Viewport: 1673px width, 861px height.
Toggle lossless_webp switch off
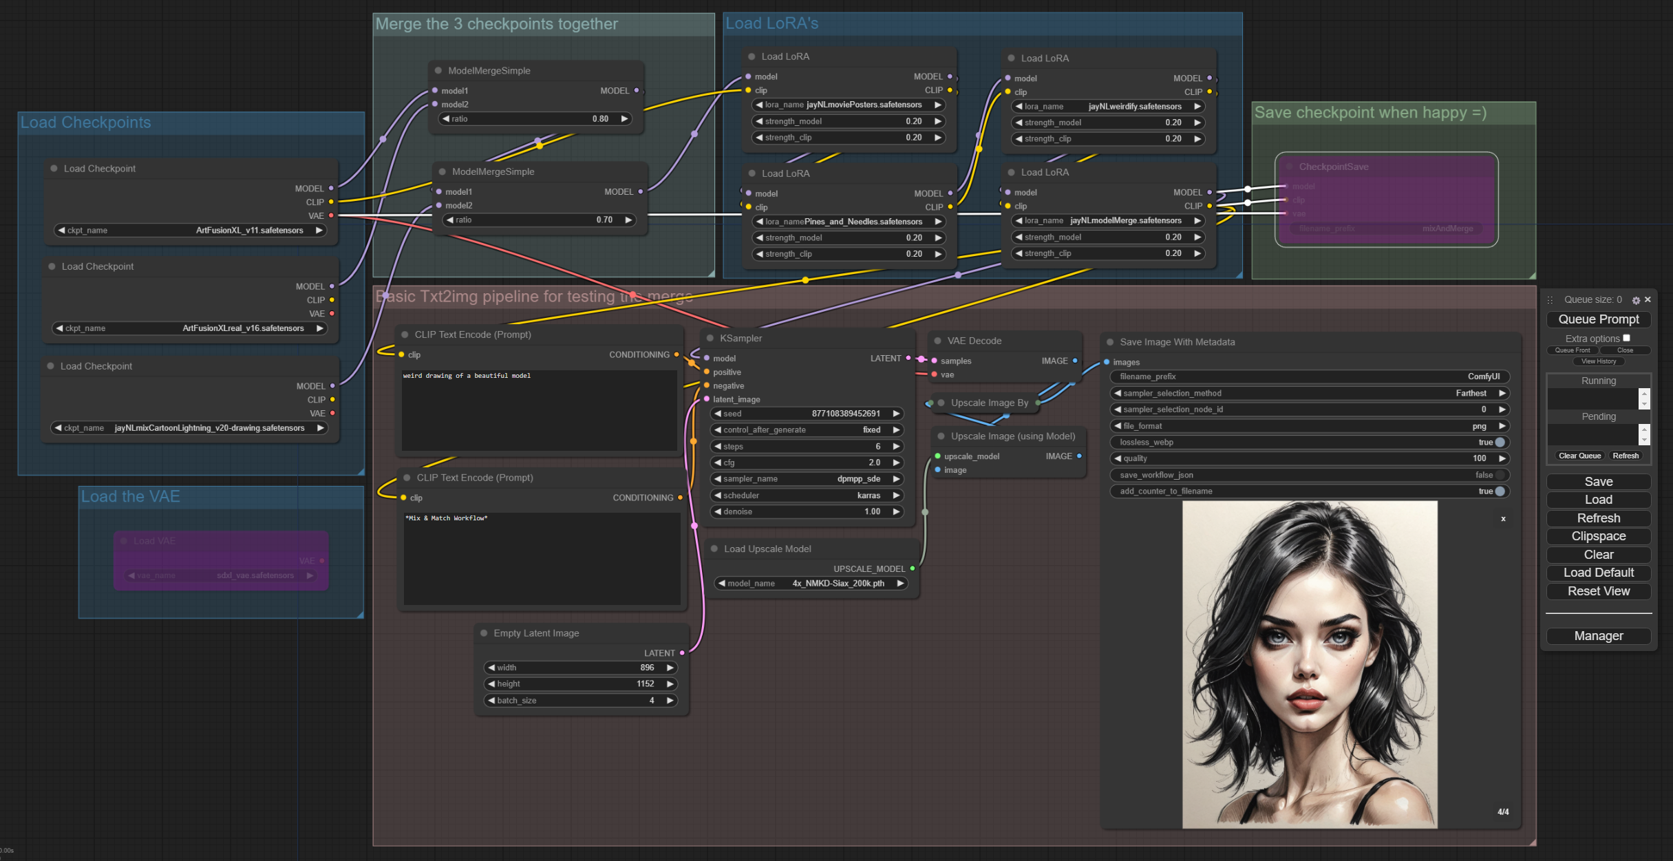point(1500,443)
